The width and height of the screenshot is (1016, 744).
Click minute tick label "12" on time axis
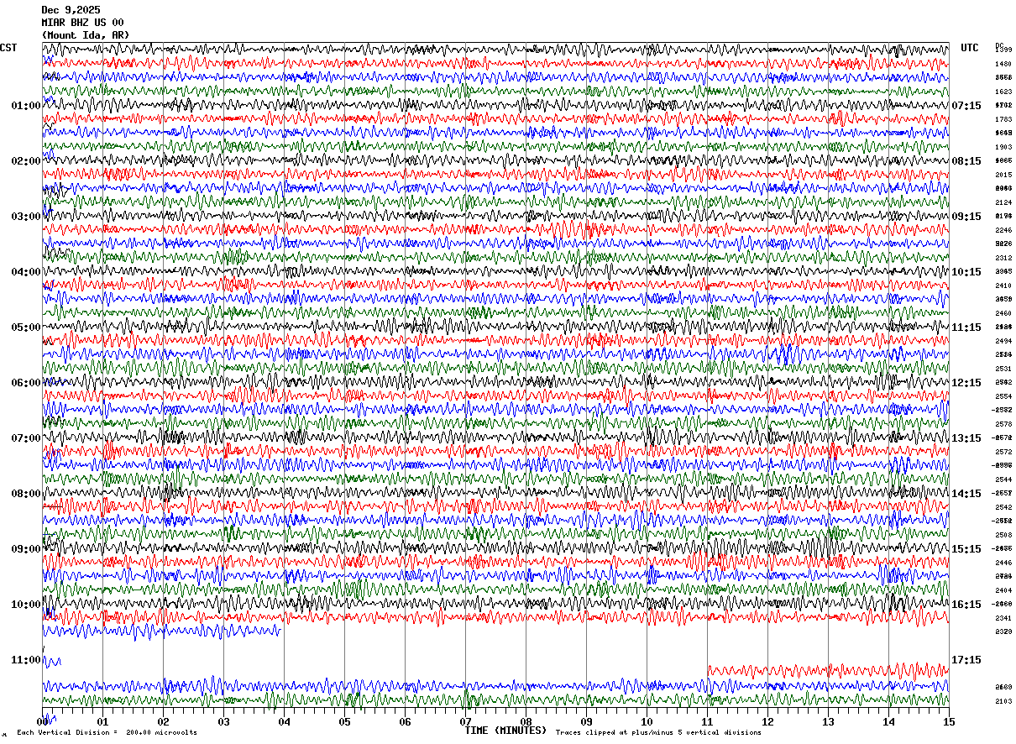tap(767, 721)
